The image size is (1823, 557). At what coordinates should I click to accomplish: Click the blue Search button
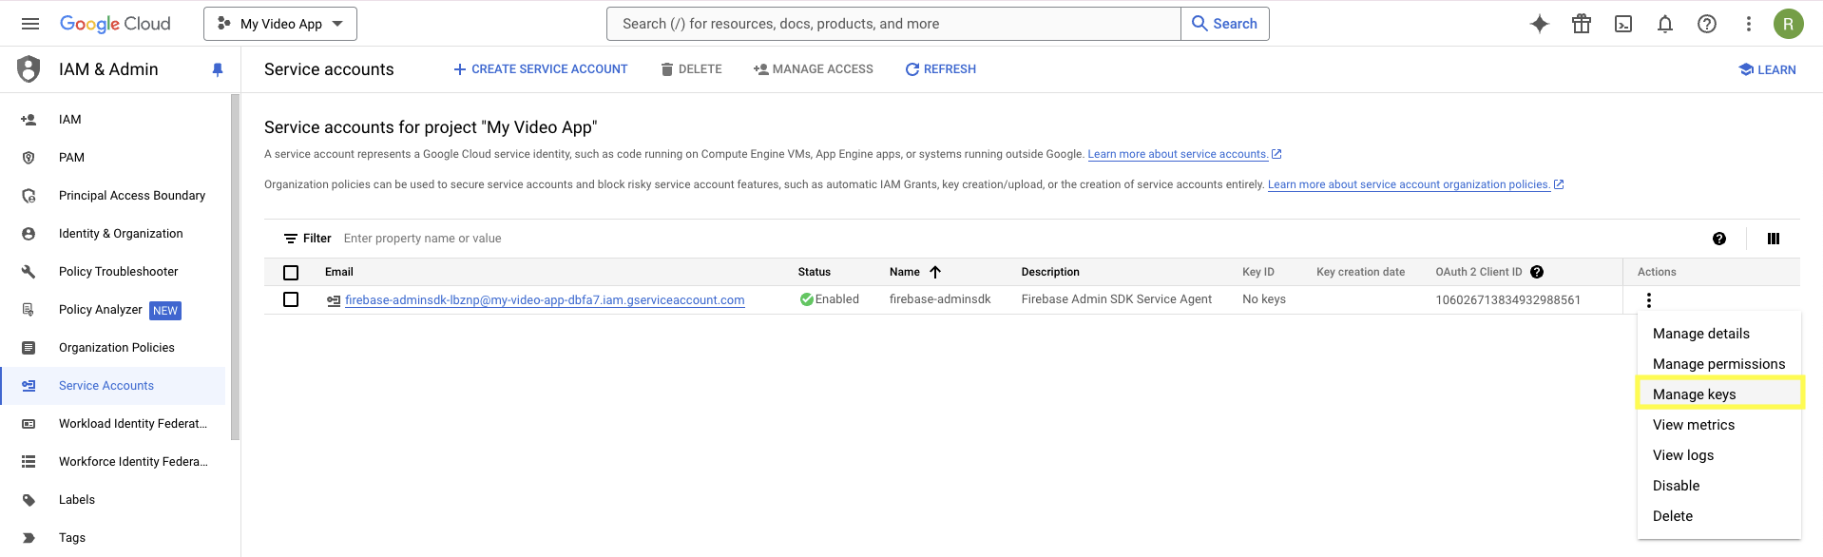(1225, 24)
